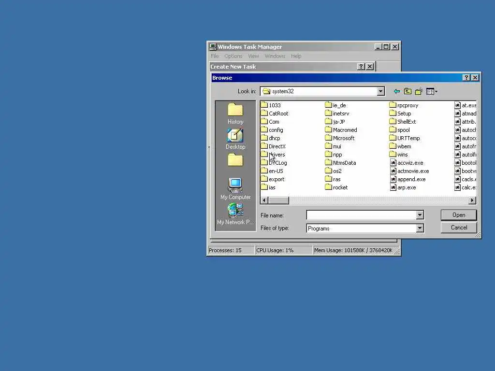The image size is (495, 371).
Task: Select the 1033 folder
Action: [271, 105]
